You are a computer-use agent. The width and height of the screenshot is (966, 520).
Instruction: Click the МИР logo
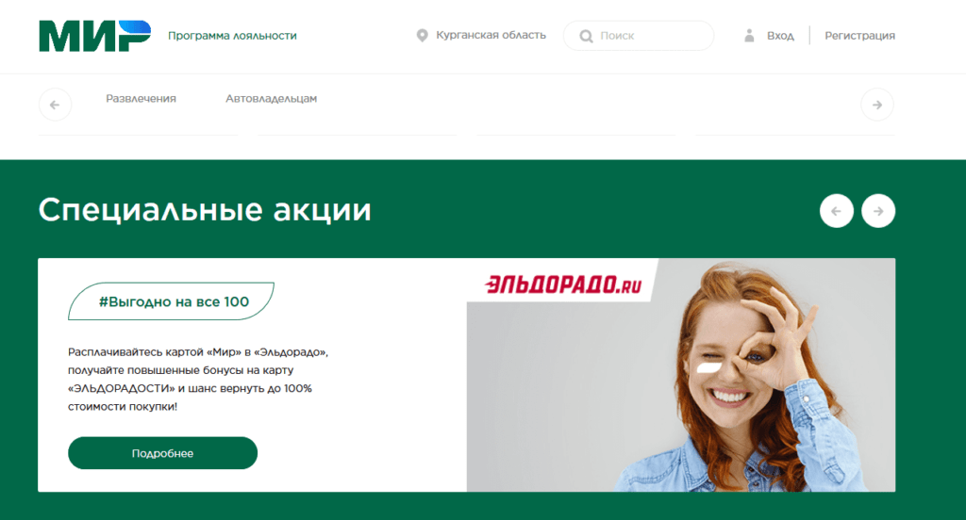(95, 36)
